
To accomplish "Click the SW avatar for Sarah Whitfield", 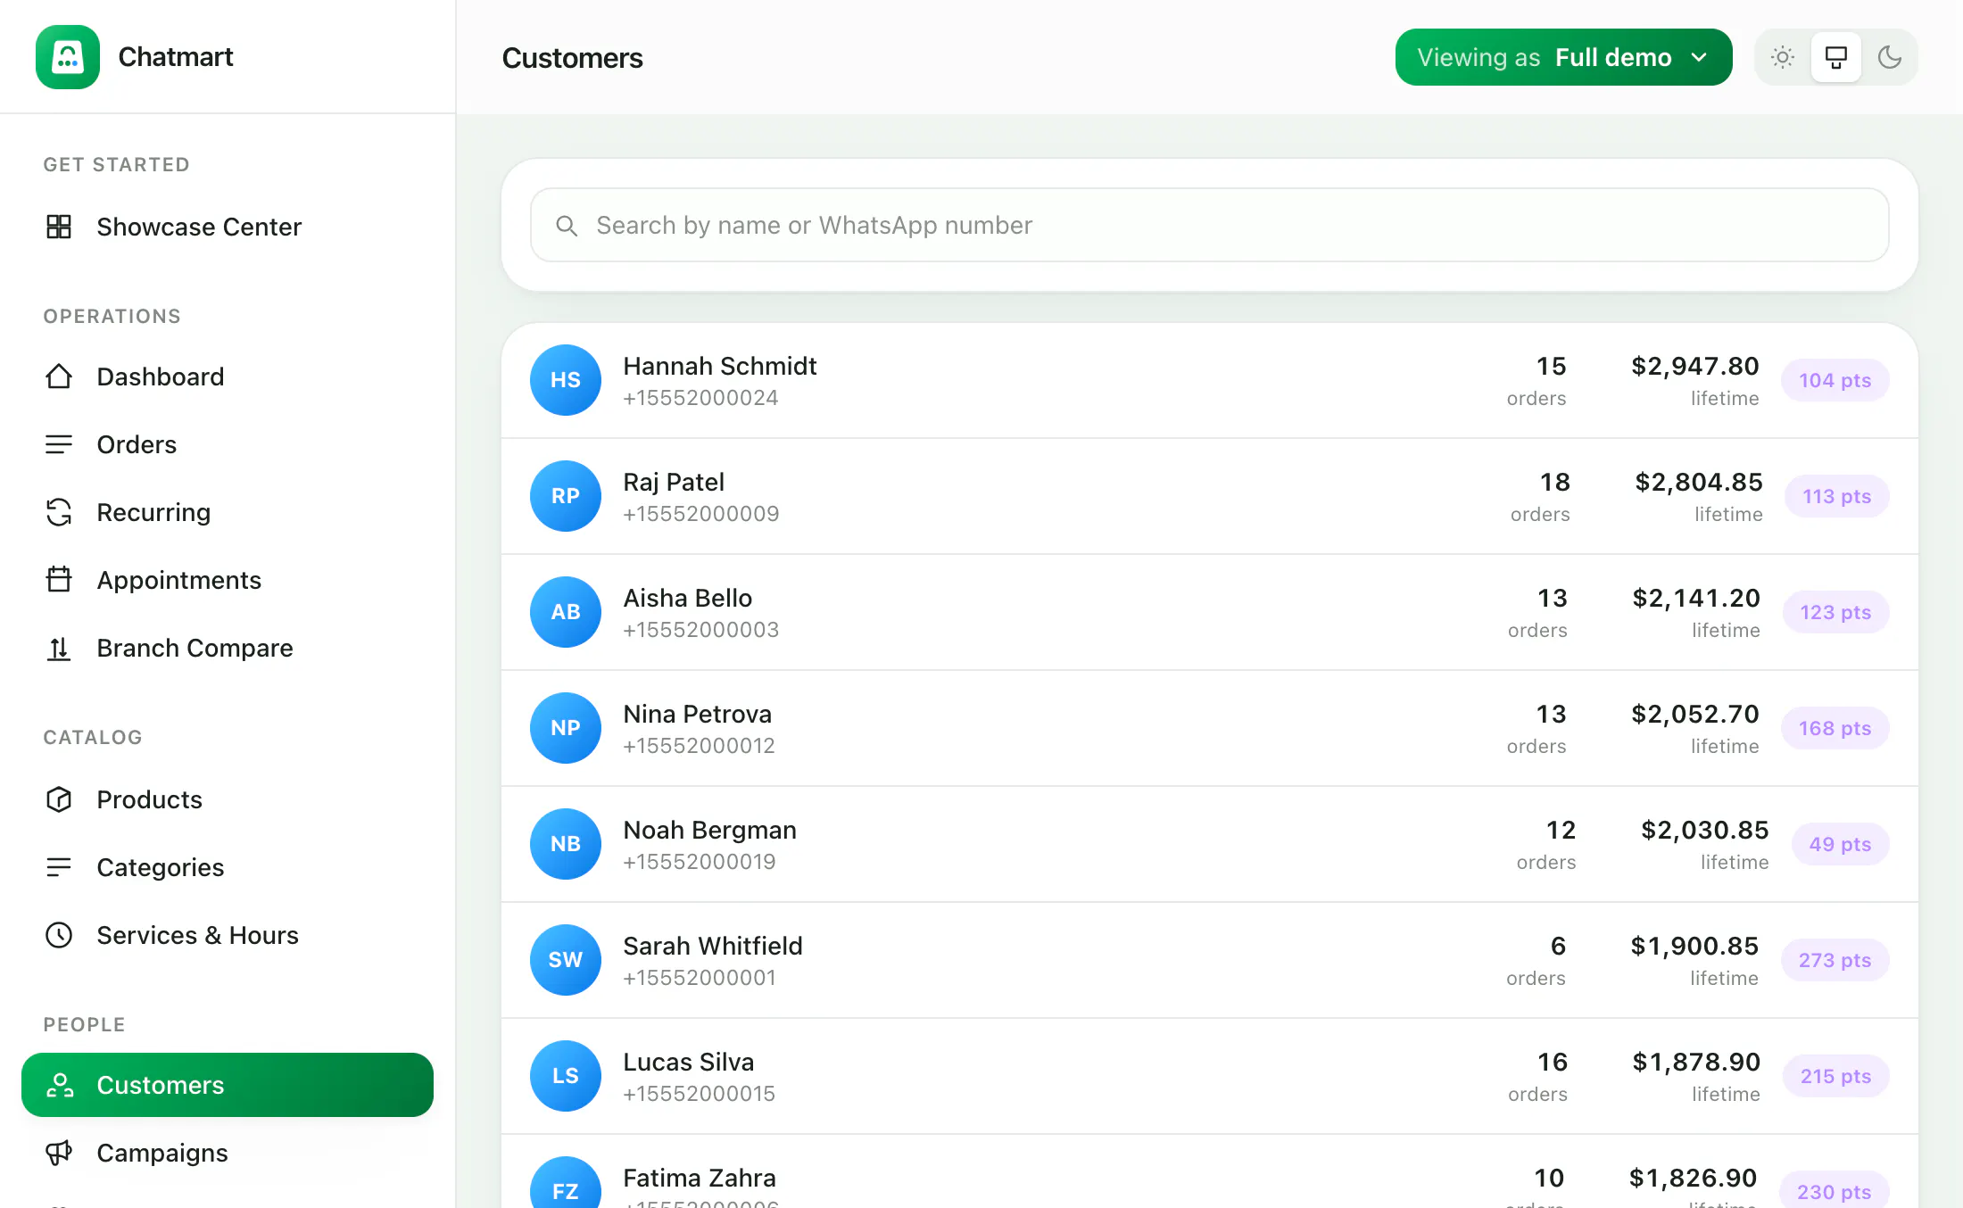I will [566, 960].
